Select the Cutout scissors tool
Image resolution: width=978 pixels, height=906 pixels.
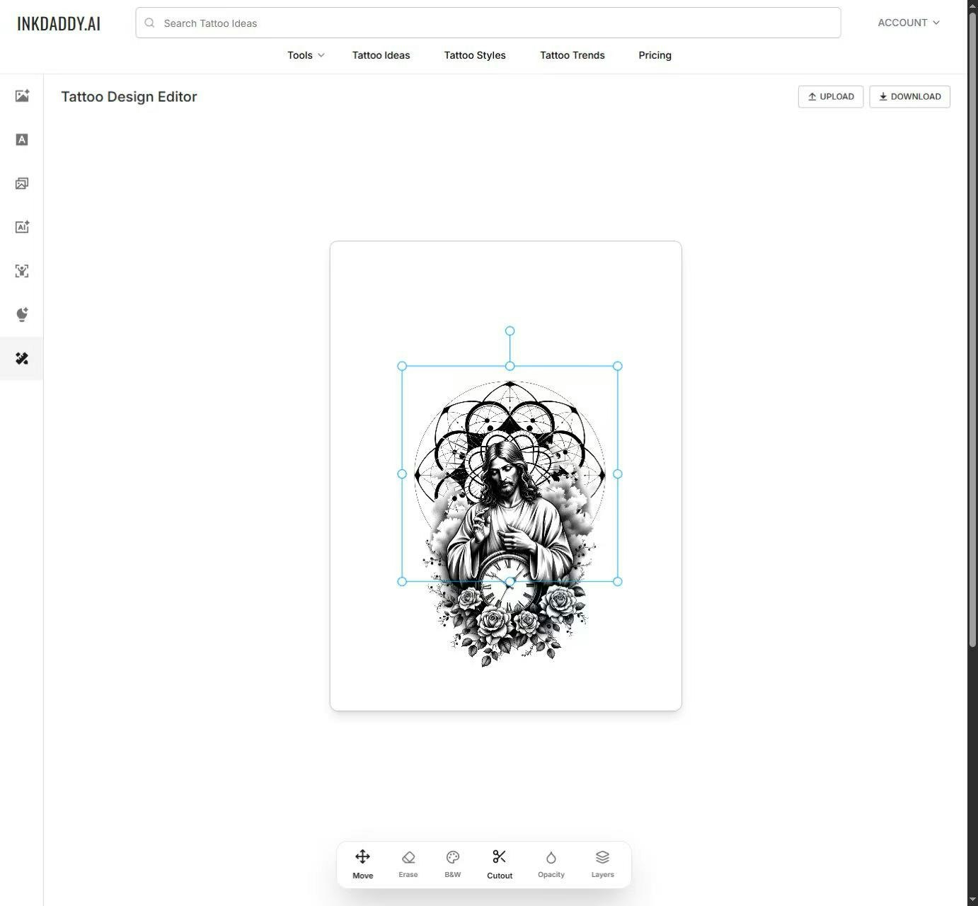pyautogui.click(x=499, y=862)
